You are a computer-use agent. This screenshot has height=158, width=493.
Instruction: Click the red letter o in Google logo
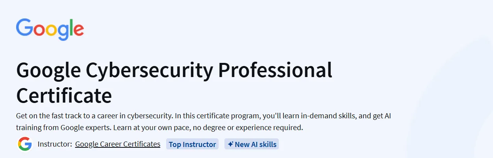(40, 30)
